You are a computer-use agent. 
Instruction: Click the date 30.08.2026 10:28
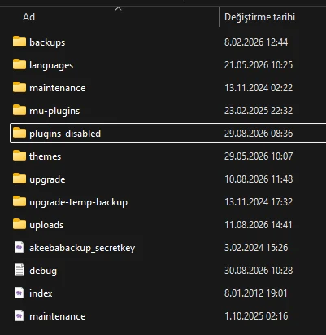click(259, 270)
